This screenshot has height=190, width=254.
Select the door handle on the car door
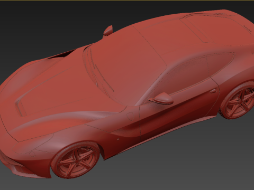pos(213,91)
